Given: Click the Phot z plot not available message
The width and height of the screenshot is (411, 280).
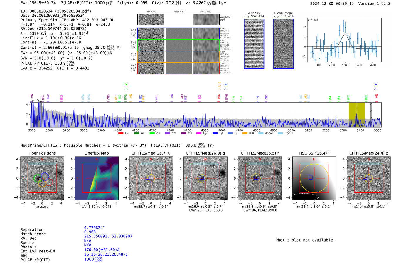Looking at the screenshot, I should click(x=305, y=240).
